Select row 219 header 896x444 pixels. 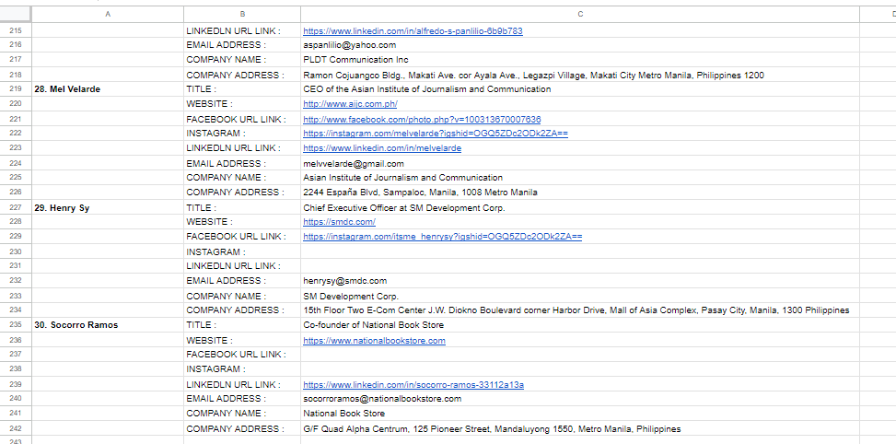click(16, 89)
